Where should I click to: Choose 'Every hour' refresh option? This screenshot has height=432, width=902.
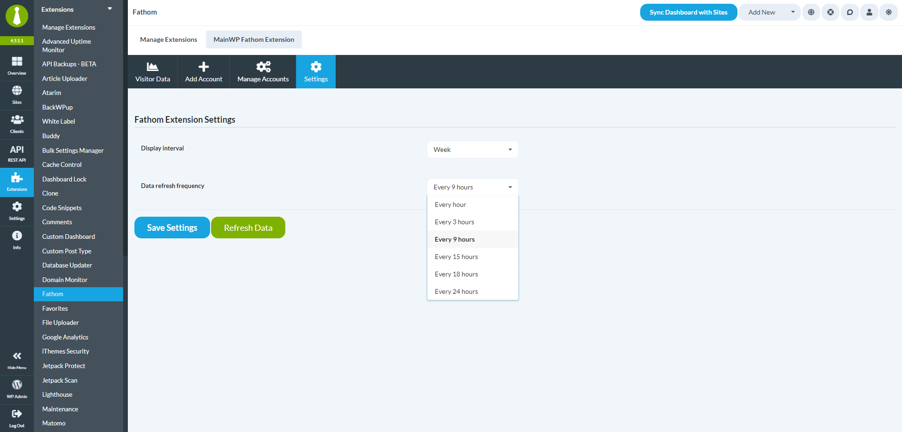(473, 204)
